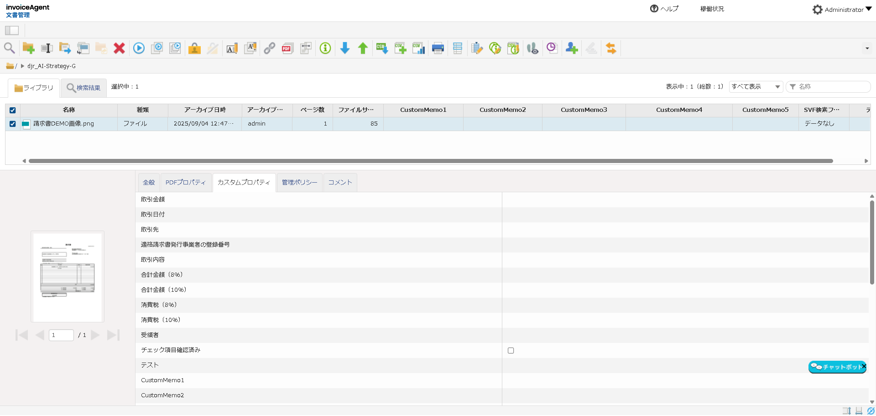Click the red PDF icon

[287, 48]
